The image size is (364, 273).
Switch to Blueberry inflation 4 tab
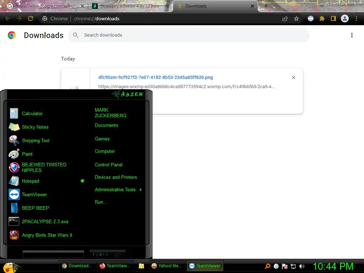pyautogui.click(x=129, y=6)
